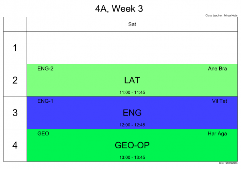Screen dimensions: 241x170
Task: Open the GEO-OP lesson cell
Action: click(x=132, y=145)
